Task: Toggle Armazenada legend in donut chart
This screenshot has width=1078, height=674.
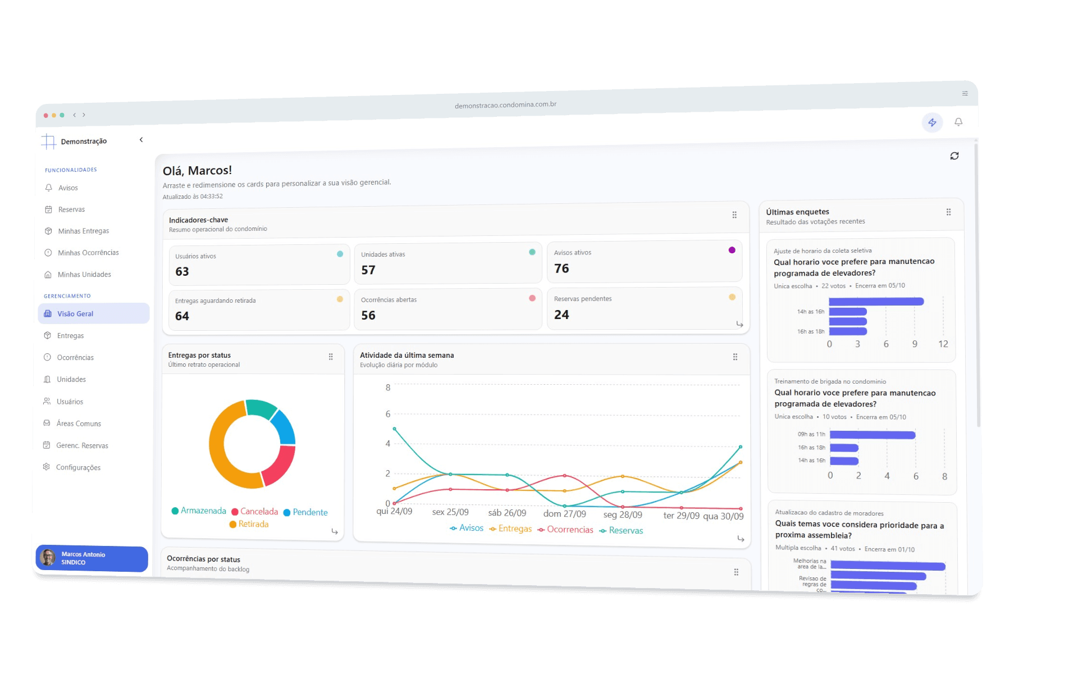Action: pyautogui.click(x=199, y=511)
